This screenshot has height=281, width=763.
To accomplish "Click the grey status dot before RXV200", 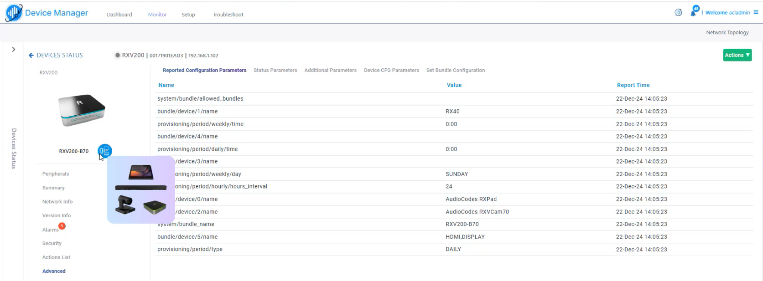I will point(118,55).
